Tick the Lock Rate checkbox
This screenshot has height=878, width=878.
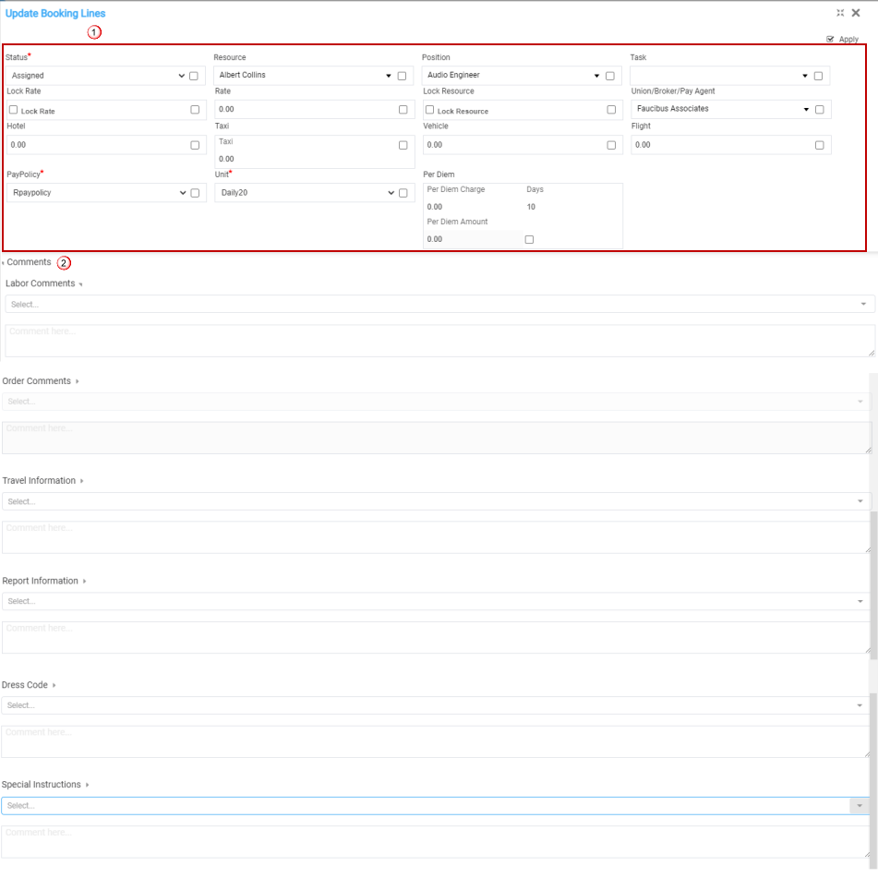(x=14, y=110)
